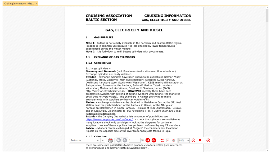Fit whole page to window icon

tap(162, 140)
